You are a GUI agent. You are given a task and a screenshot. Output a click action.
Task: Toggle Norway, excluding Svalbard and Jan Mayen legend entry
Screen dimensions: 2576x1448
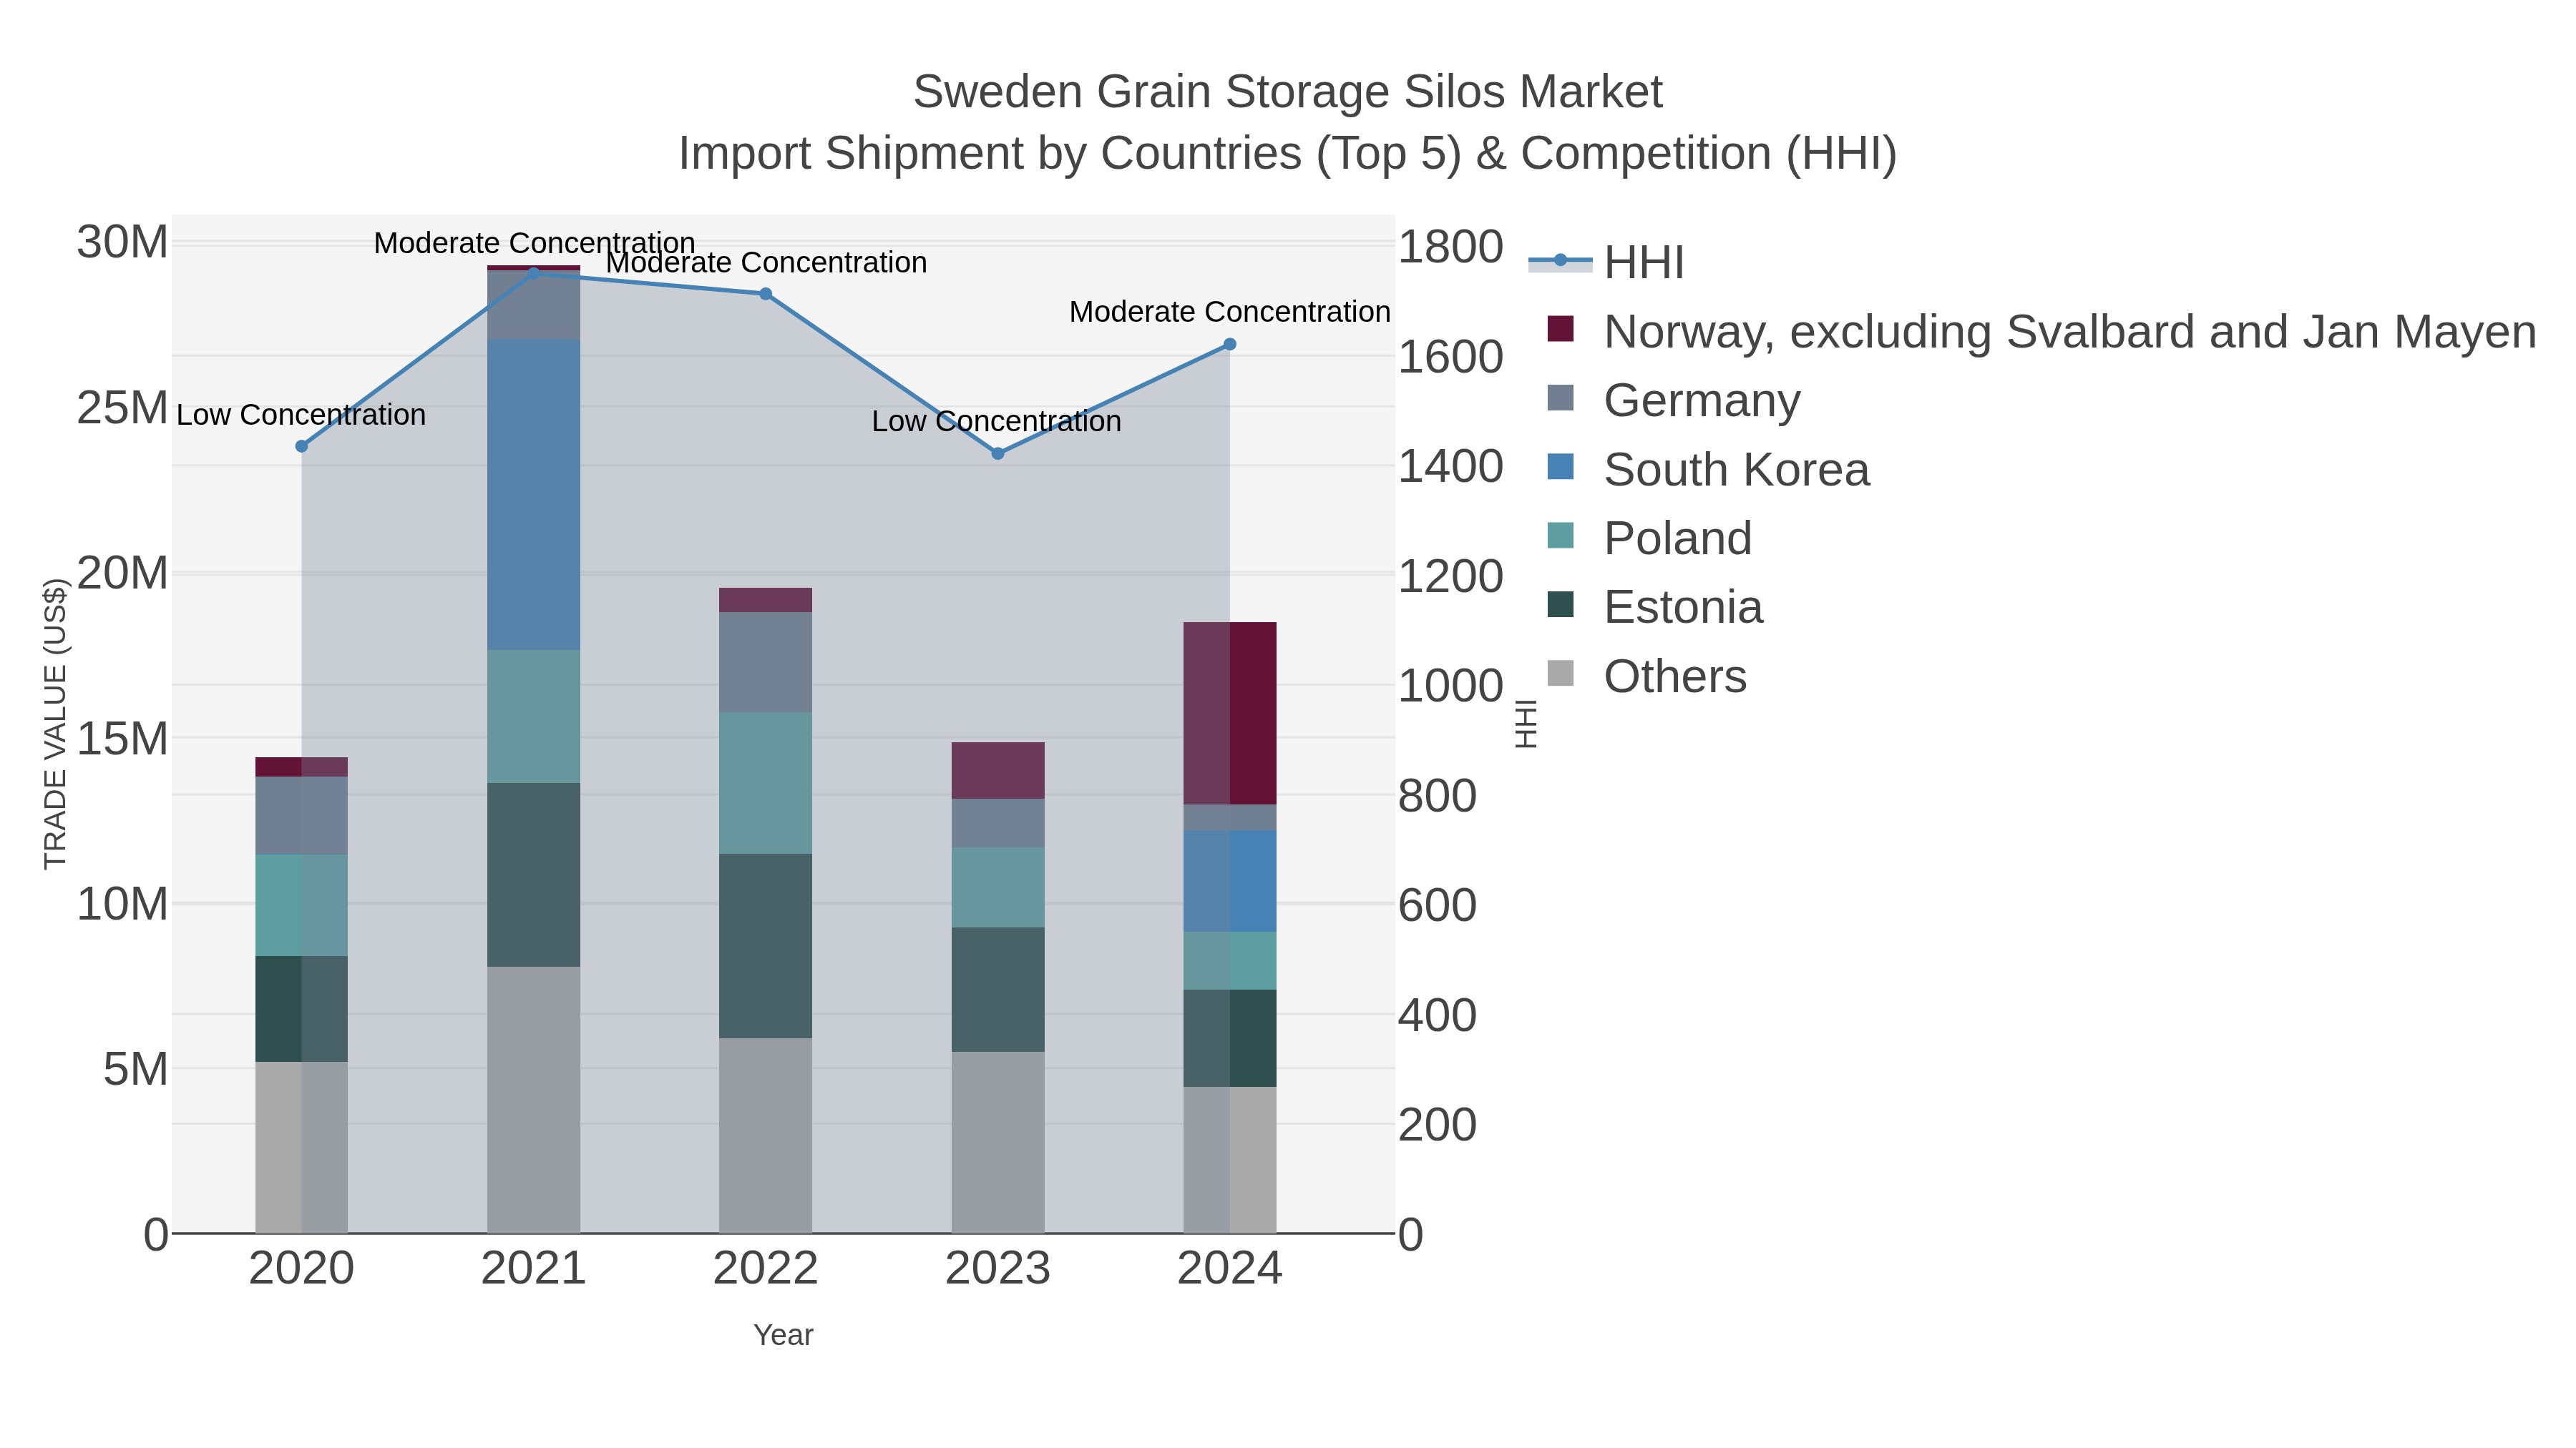[x=2032, y=331]
